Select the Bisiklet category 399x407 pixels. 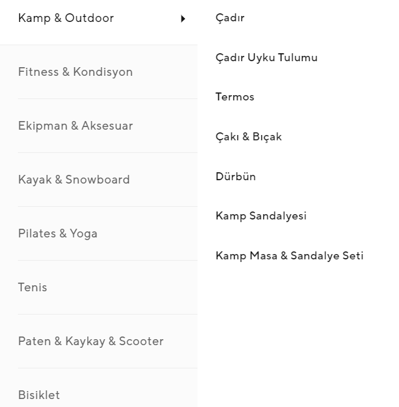(x=39, y=395)
